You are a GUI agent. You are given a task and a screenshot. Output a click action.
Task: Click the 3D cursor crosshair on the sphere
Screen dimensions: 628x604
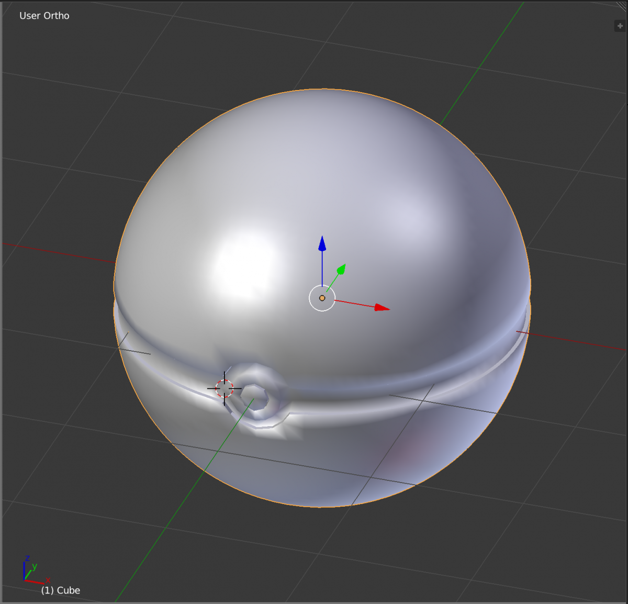[x=225, y=388]
